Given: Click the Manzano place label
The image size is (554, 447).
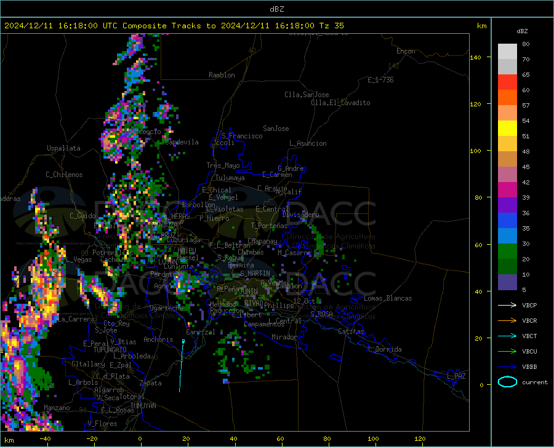Looking at the screenshot, I should click(x=57, y=408).
